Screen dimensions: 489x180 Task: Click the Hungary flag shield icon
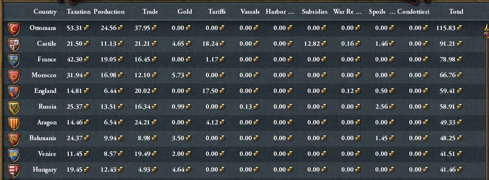point(14,171)
